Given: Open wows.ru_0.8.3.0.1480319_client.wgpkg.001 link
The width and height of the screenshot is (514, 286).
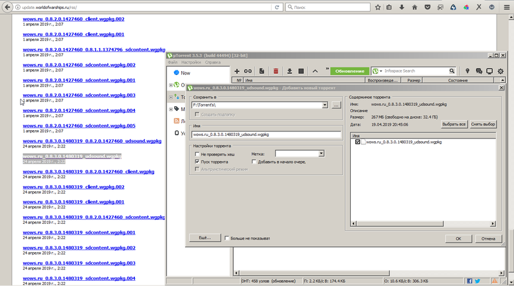Looking at the screenshot, I should (73, 202).
